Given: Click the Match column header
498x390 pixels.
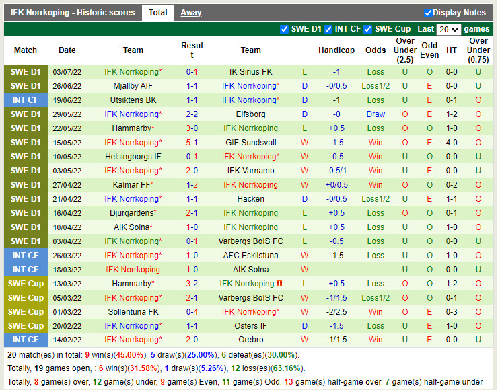Looking at the screenshot, I should click(26, 50).
